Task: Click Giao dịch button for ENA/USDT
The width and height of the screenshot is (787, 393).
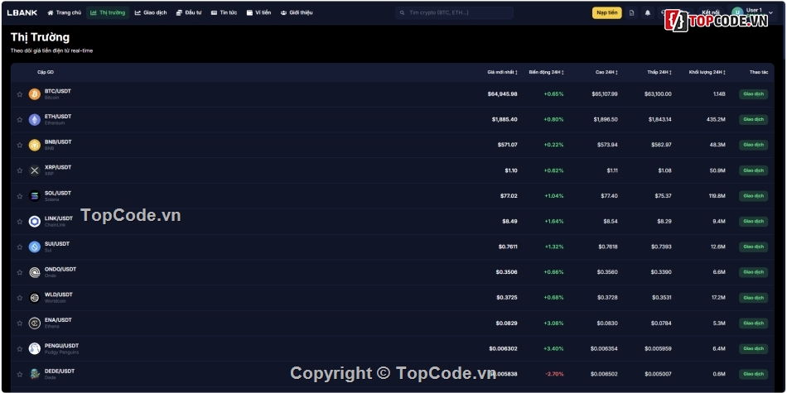Action: tap(753, 324)
